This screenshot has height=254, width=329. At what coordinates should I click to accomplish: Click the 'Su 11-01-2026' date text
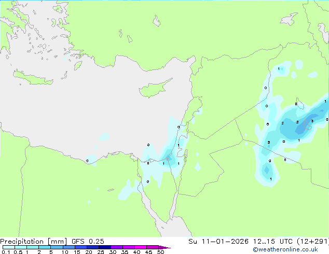[x=218, y=242]
